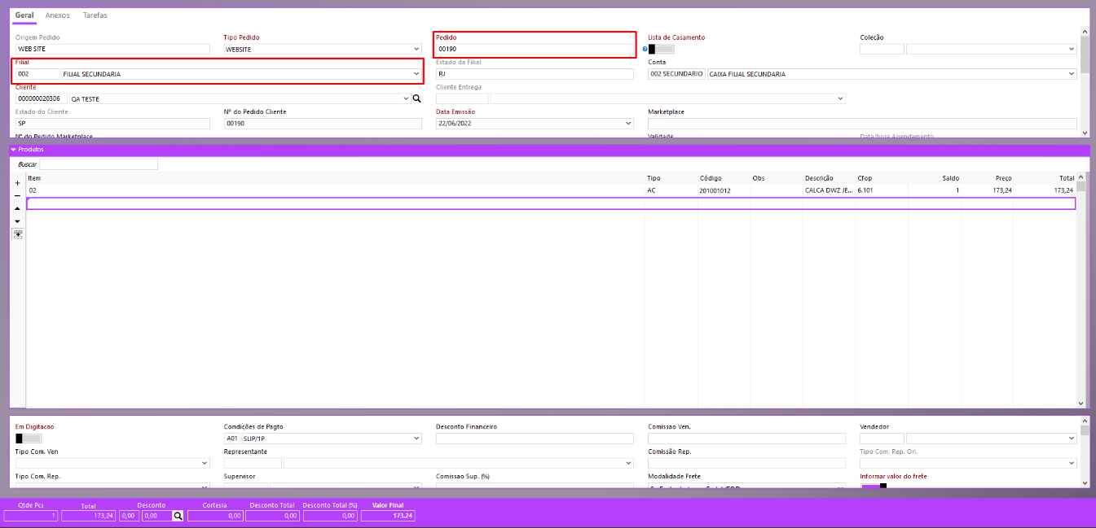Expand the Cliente dropdown list
Viewport: 1096px width, 528px height.
(407, 98)
